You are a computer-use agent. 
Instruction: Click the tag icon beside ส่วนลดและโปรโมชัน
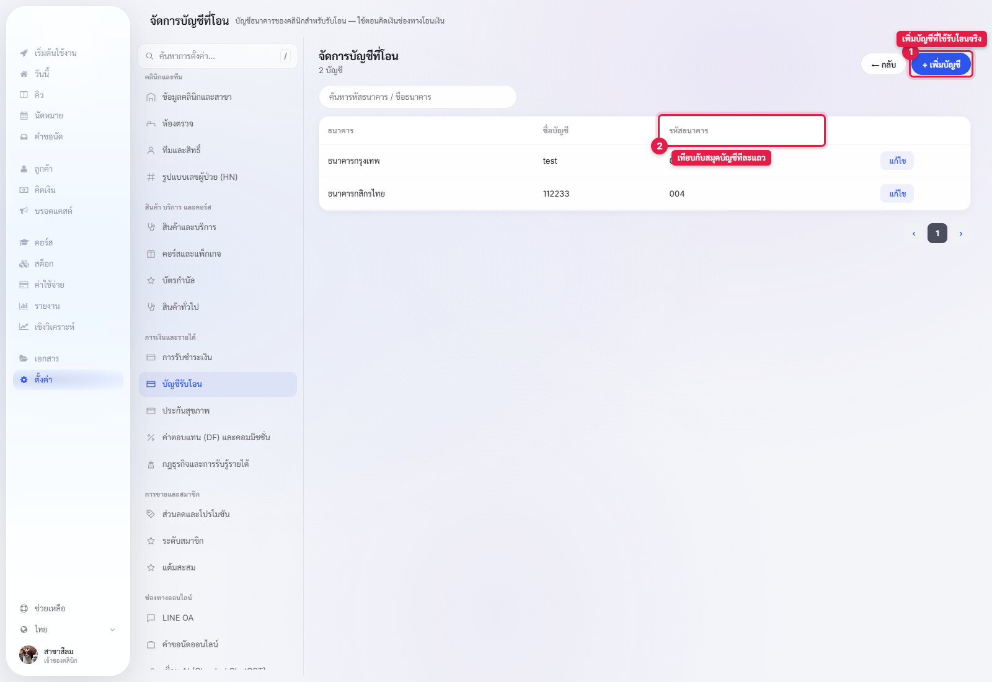coord(151,515)
